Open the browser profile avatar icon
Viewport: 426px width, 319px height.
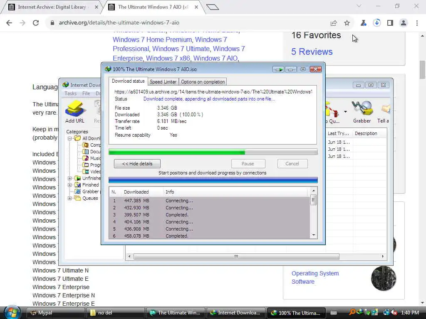(x=404, y=23)
